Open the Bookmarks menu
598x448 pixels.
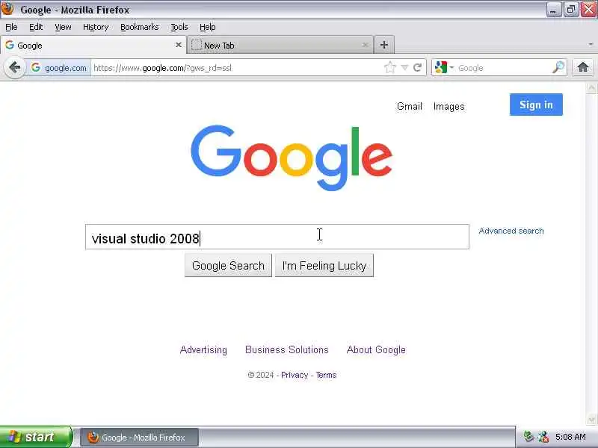pos(140,27)
